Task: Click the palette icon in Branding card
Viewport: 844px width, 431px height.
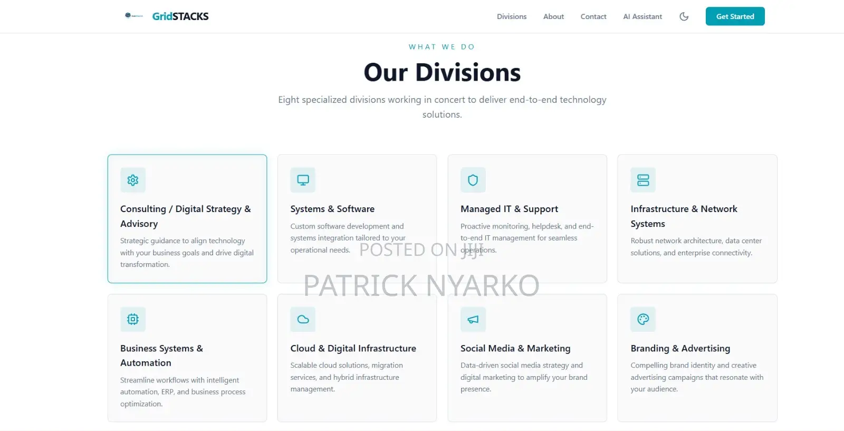Action: click(x=643, y=319)
